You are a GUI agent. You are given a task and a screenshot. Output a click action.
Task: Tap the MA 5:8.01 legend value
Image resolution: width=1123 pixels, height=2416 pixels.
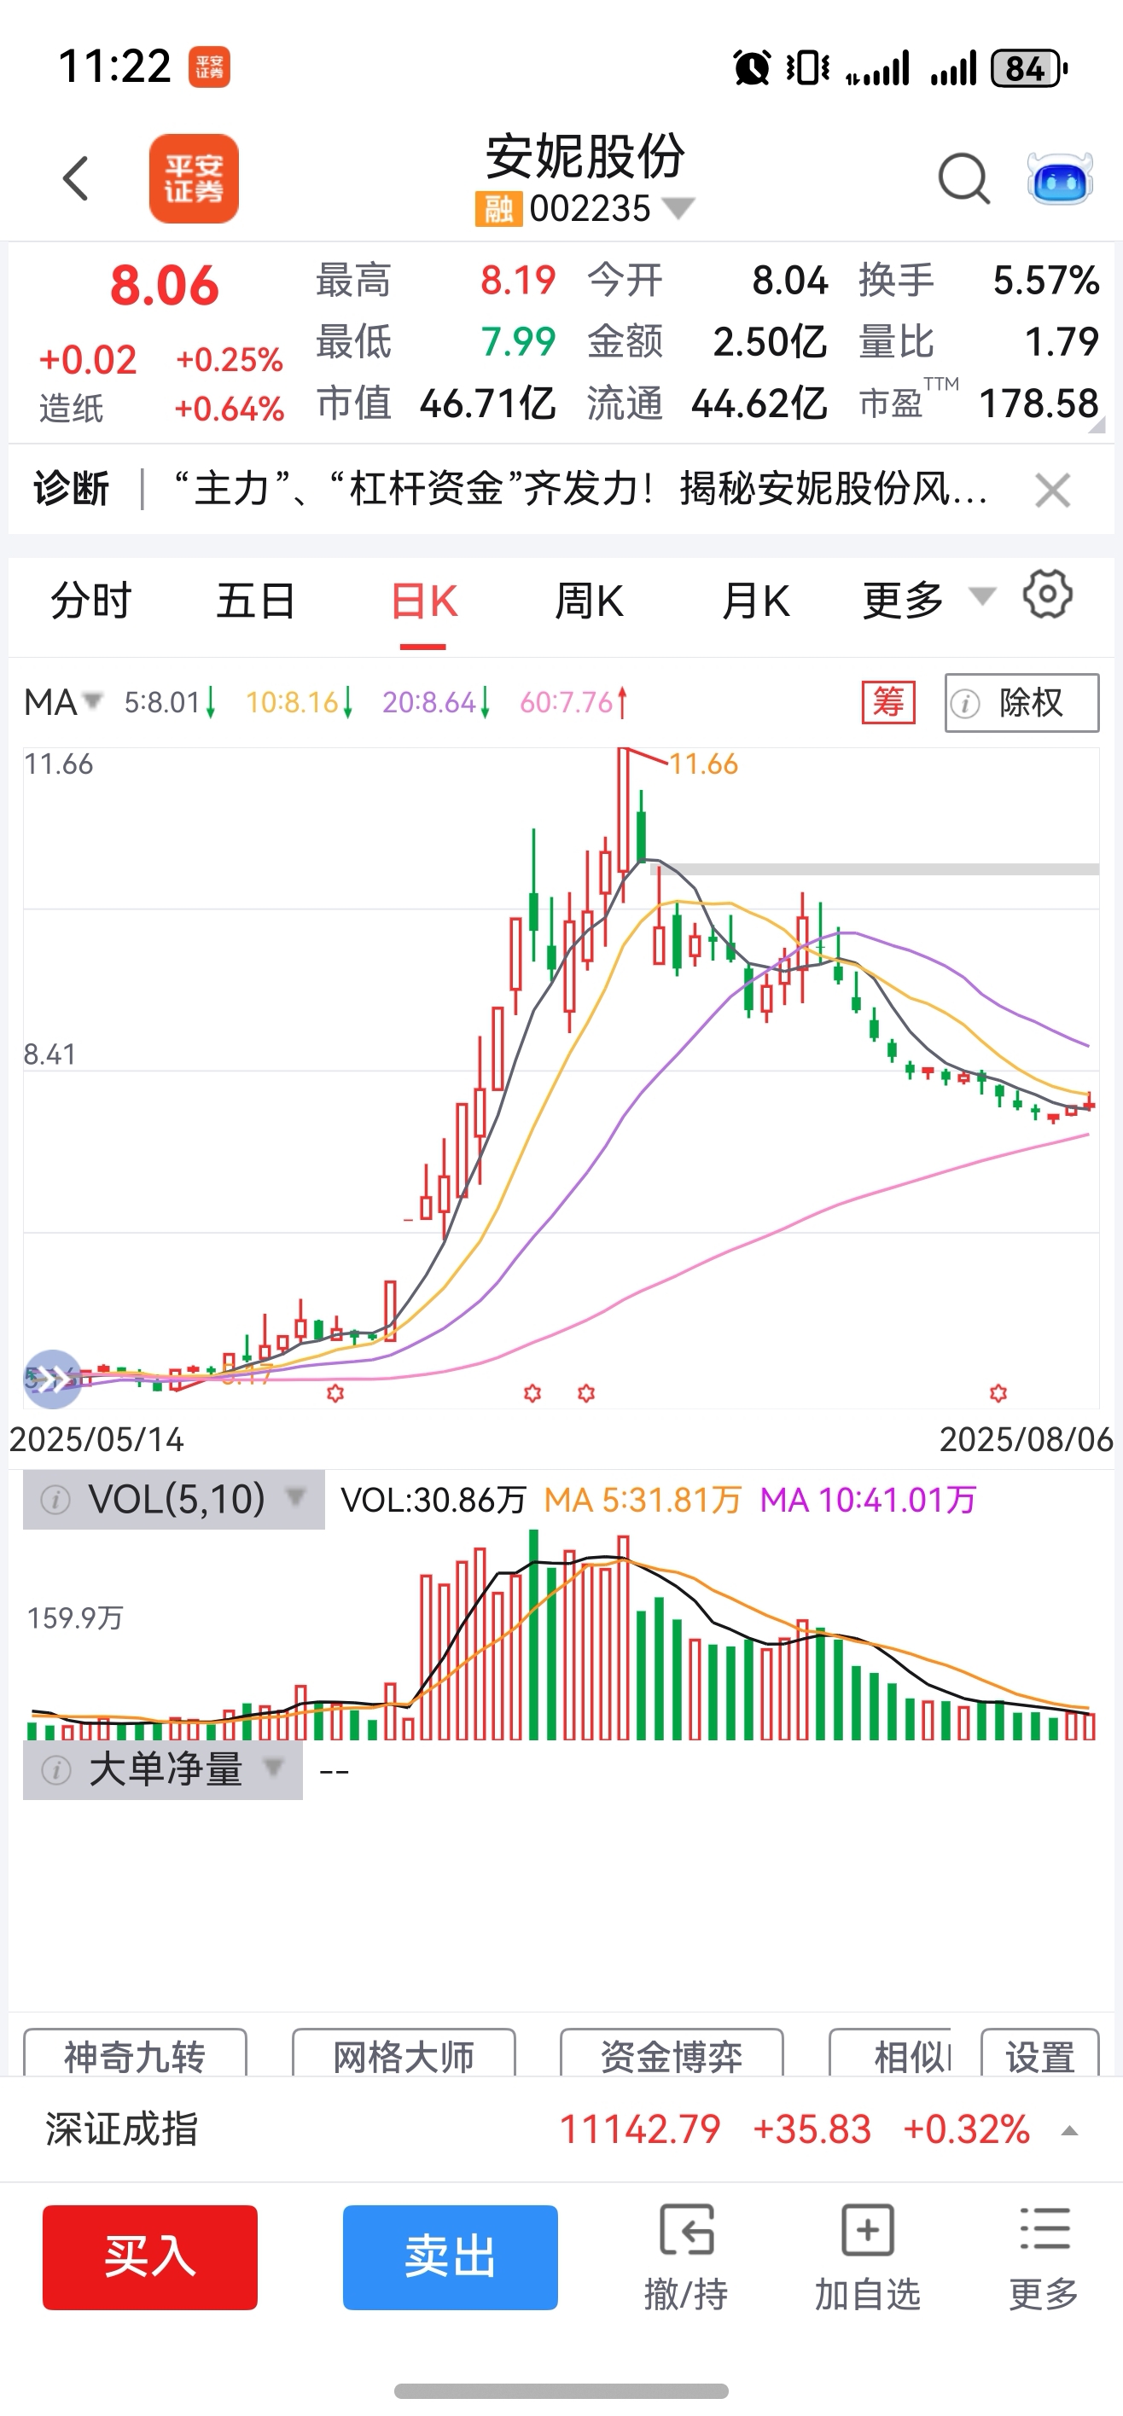[x=170, y=702]
